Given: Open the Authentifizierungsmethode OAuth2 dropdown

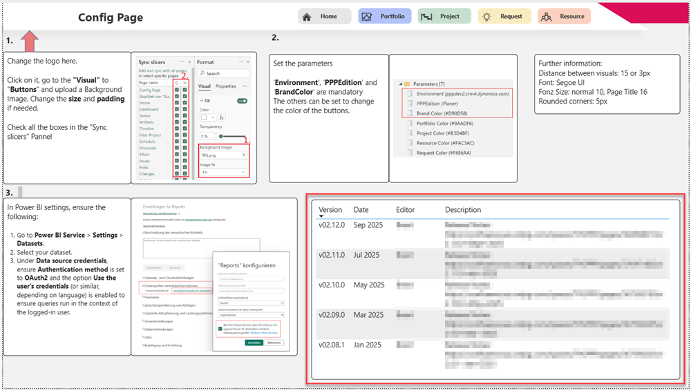Looking at the screenshot, I should 251,303.
